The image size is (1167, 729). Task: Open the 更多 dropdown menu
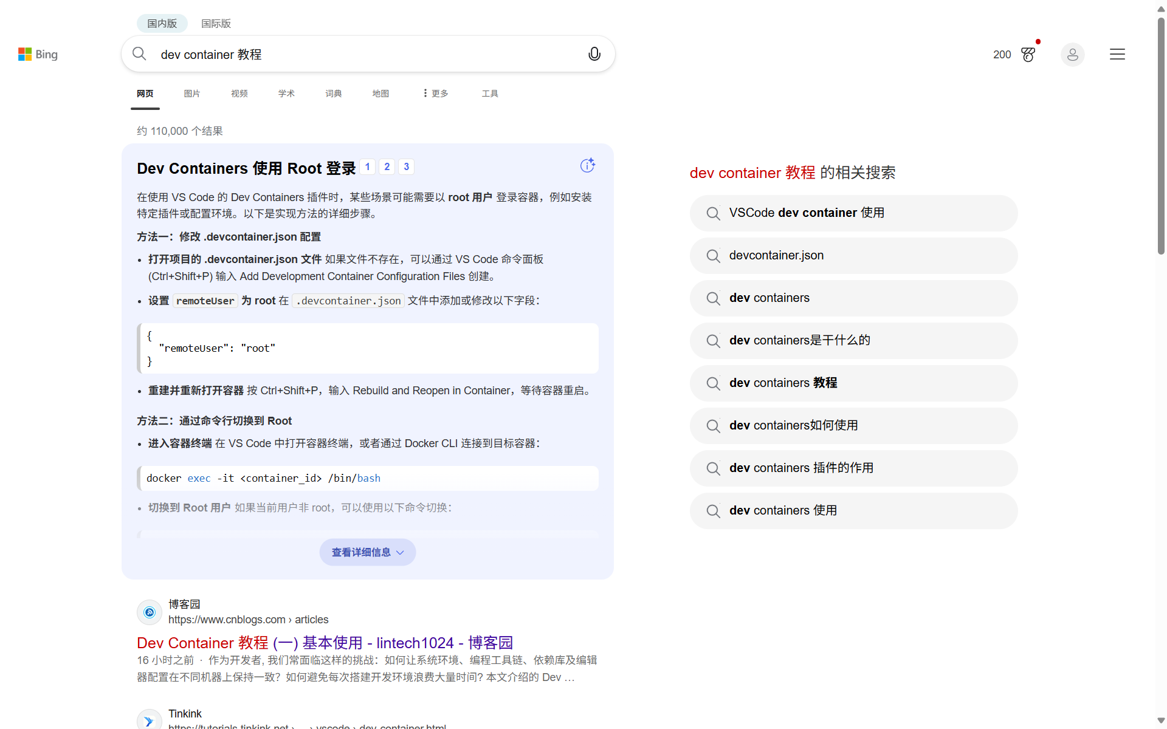pyautogui.click(x=436, y=94)
